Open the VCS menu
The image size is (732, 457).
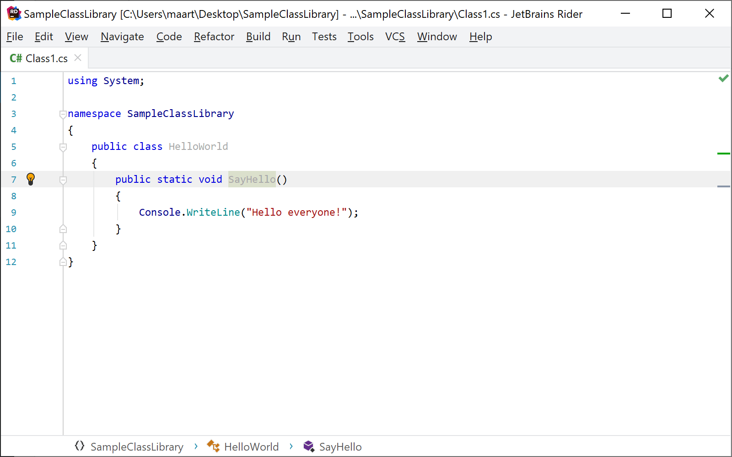[x=394, y=37]
